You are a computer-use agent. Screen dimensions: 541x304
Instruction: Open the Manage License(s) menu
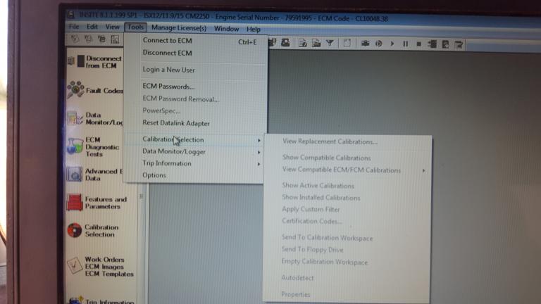(179, 28)
